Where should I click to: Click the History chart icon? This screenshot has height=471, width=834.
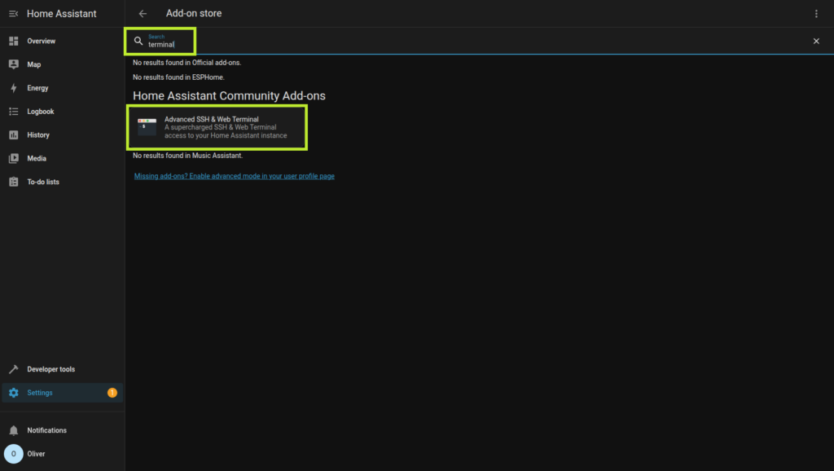14,134
